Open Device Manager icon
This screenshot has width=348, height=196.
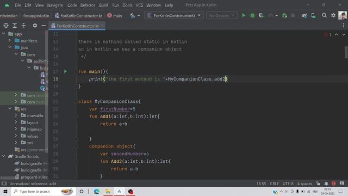point(313,15)
